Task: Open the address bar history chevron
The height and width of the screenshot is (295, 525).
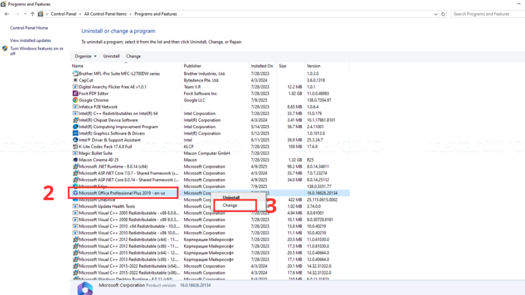Action: pyautogui.click(x=435, y=14)
